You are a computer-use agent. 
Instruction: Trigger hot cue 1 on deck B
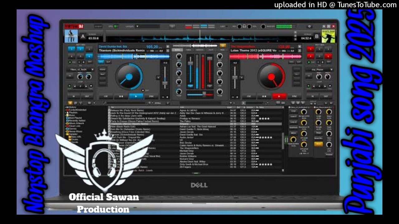(x=310, y=49)
